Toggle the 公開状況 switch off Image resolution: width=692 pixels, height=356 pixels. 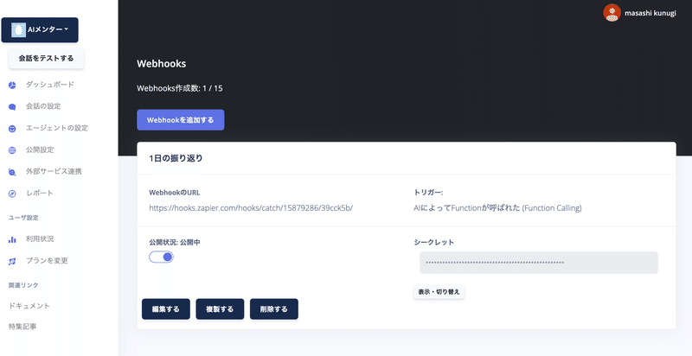pos(161,257)
